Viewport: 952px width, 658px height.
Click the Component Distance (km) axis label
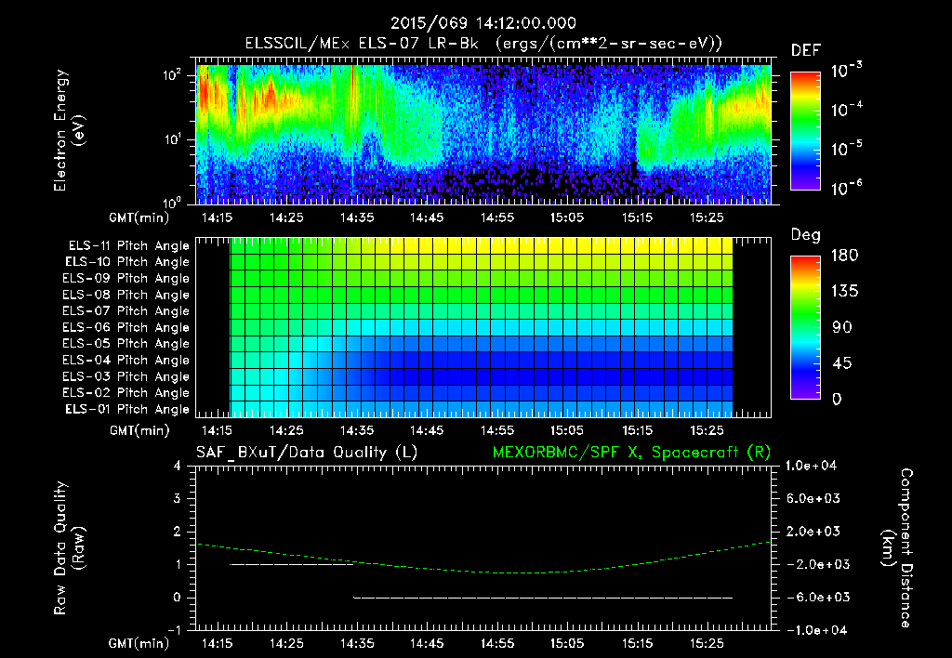tap(897, 547)
